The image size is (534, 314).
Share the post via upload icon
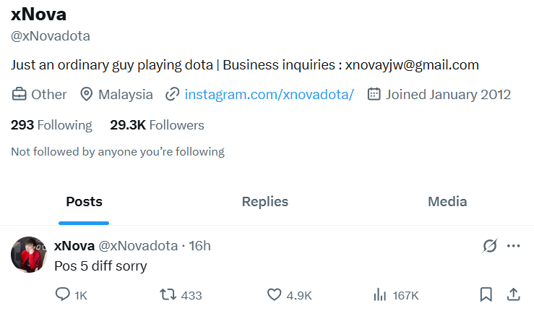click(514, 294)
